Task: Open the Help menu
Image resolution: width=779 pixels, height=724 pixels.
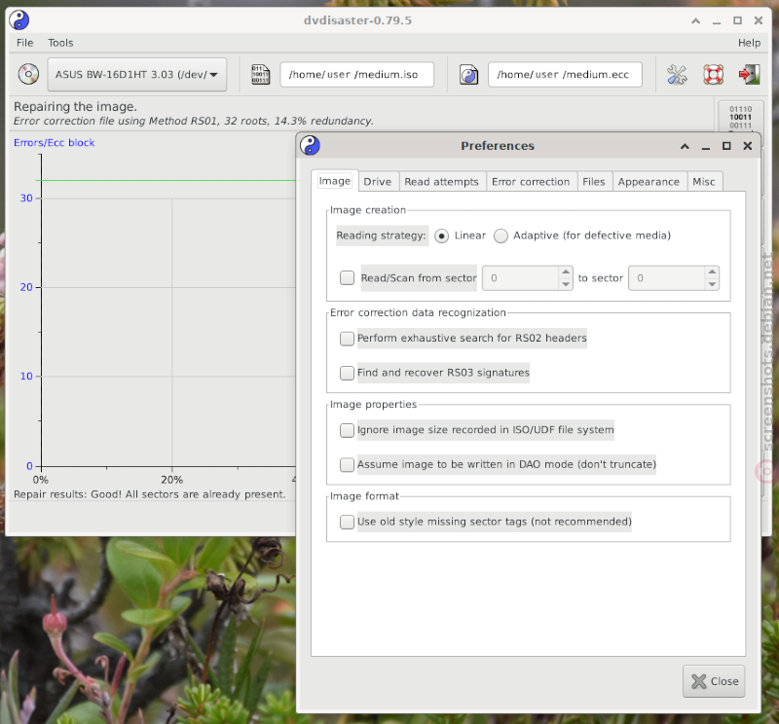Action: (749, 43)
